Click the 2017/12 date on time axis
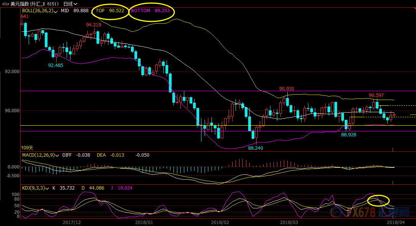This screenshot has height=226, width=416. 71,222
